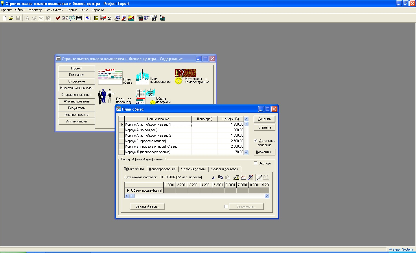Image resolution: width=416 pixels, height=253 pixels.
Task: Click the arrow trend icon above sales table
Action: tap(251, 177)
